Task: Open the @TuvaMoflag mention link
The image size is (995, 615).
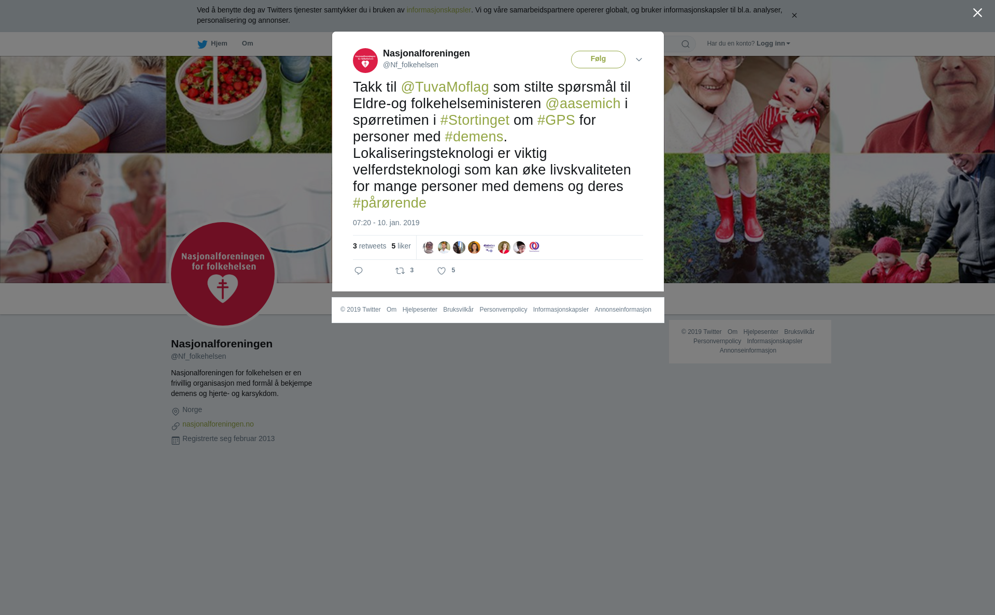Action: coord(445,87)
